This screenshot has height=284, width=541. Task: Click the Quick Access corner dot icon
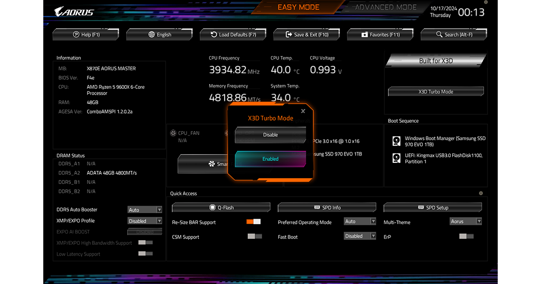pyautogui.click(x=481, y=193)
